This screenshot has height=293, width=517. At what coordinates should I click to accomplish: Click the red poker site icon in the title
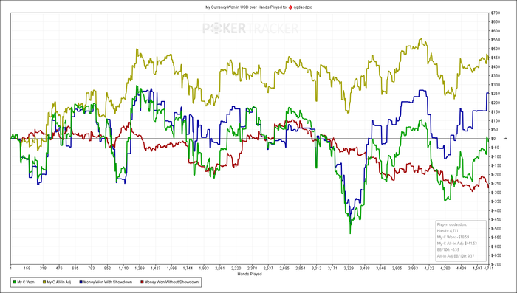click(290, 7)
